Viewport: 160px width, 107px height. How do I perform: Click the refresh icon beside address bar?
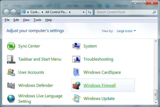click(x=90, y=12)
